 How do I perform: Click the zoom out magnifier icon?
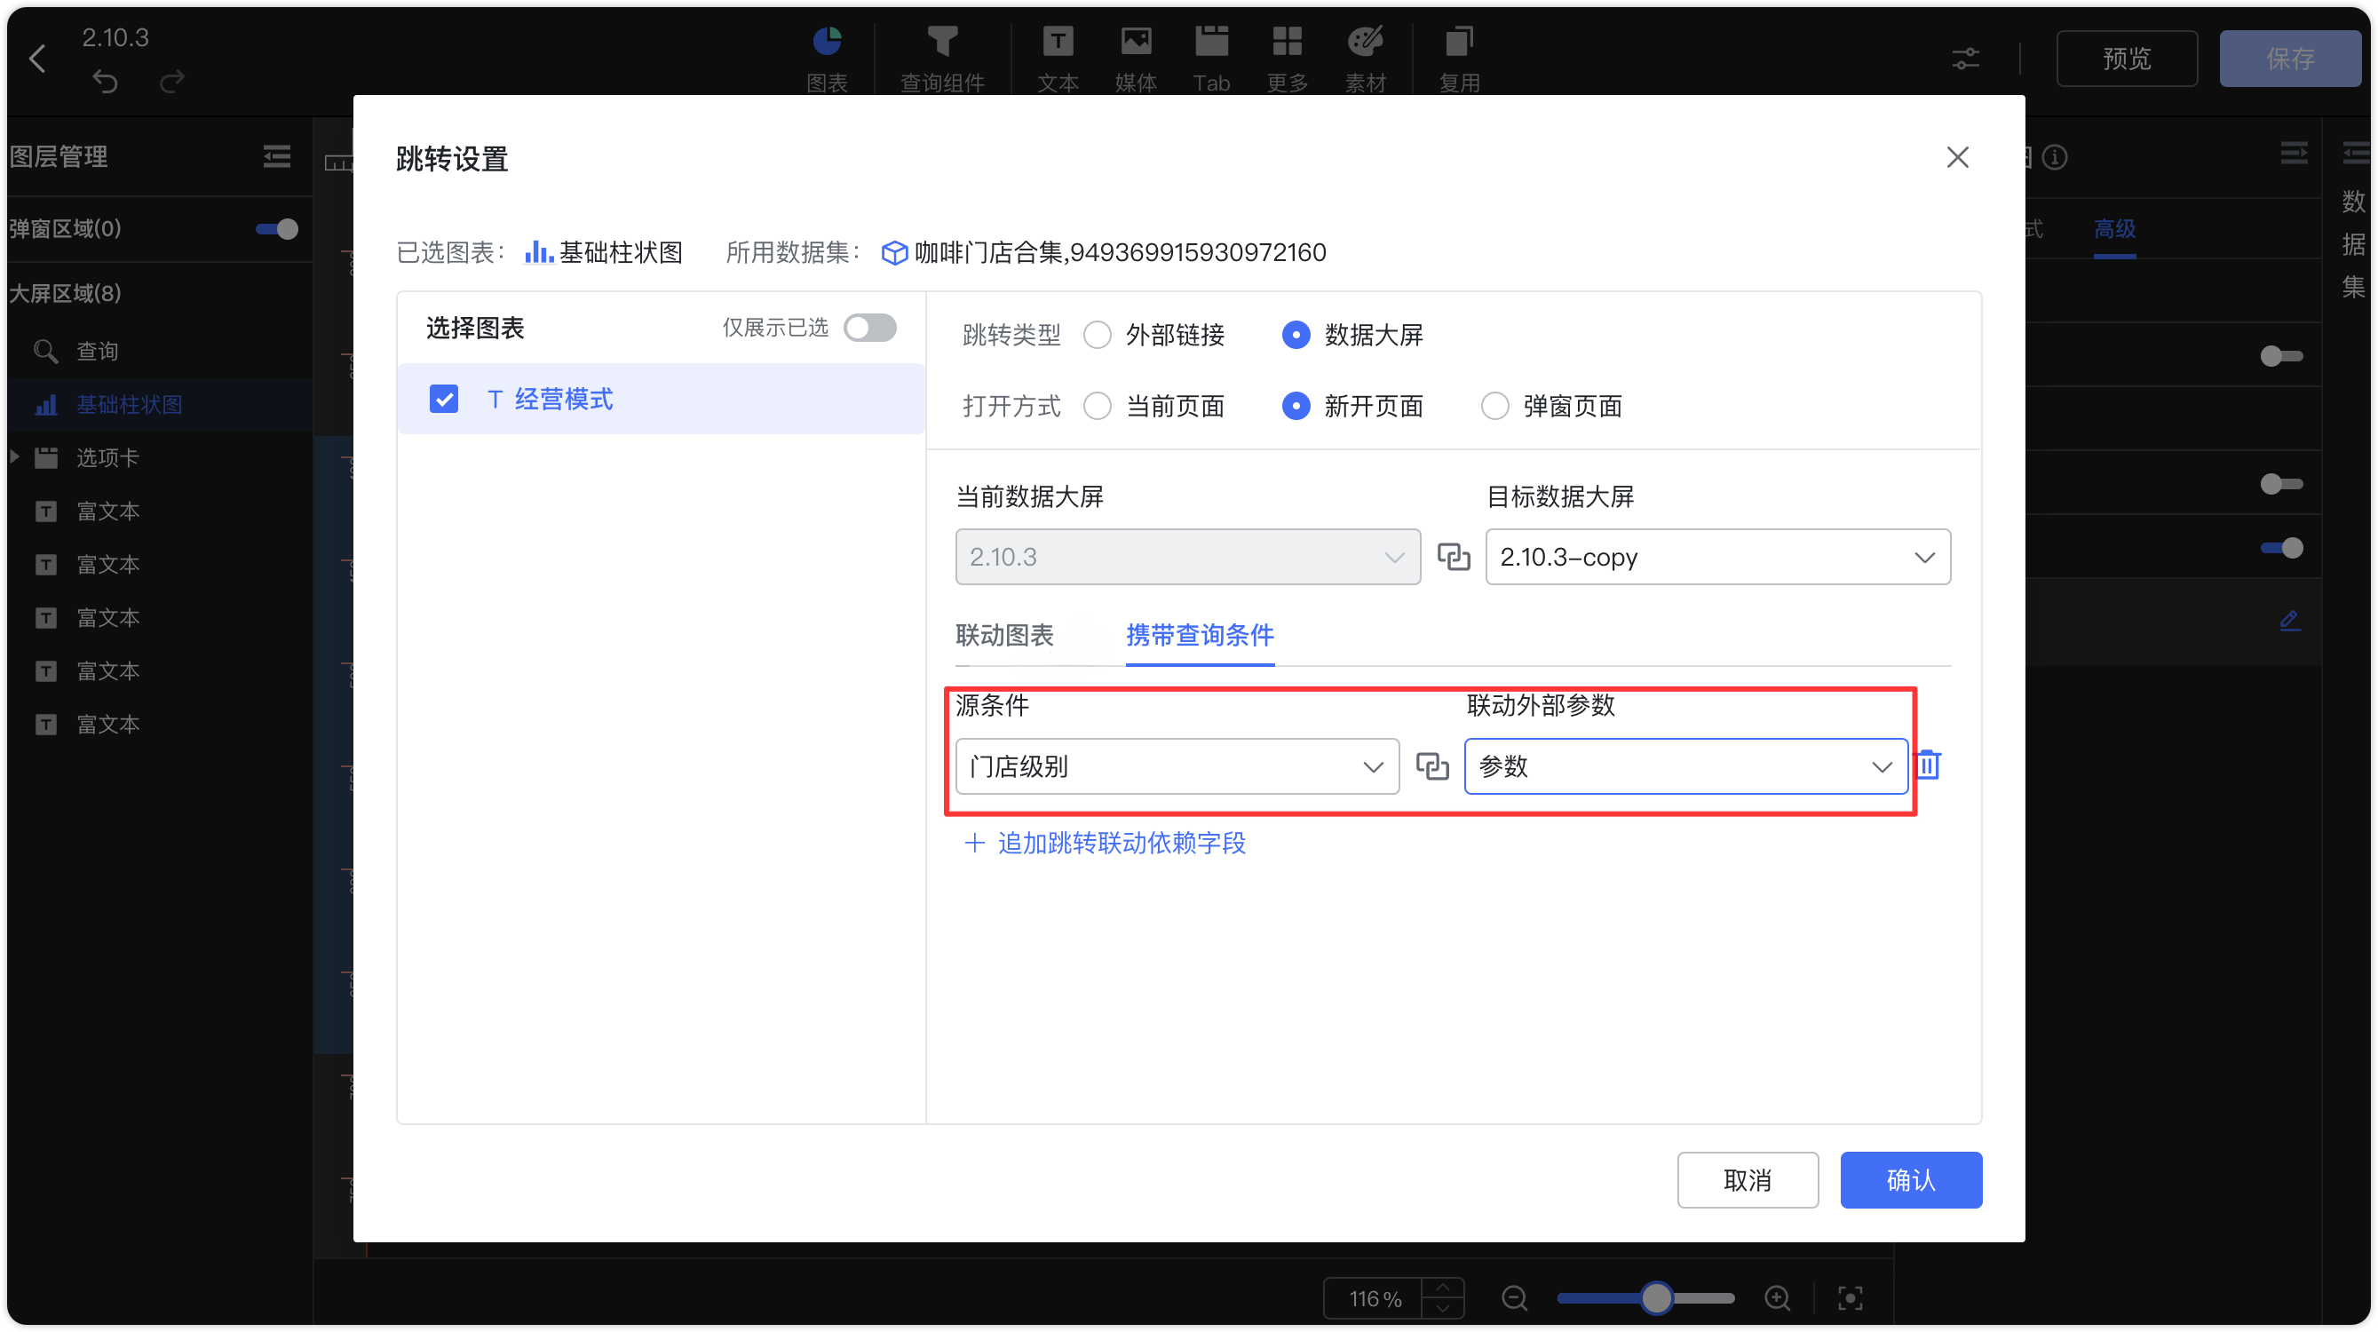(1514, 1298)
